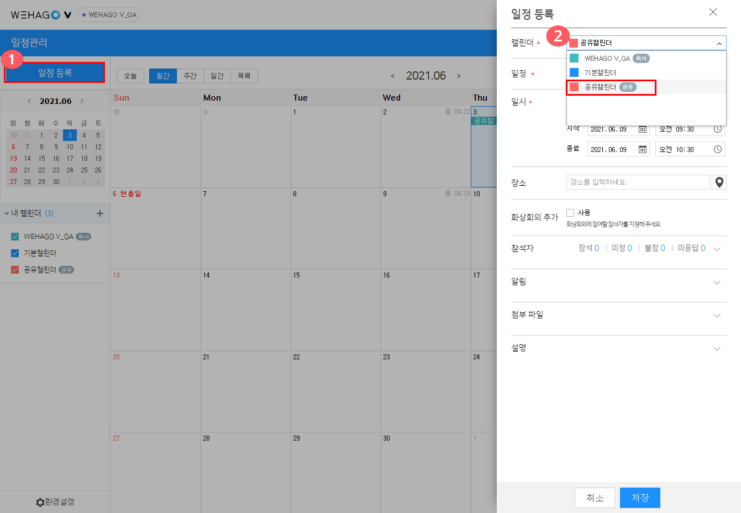This screenshot has width=741, height=513.
Task: Expand the 첨부 파일 section
Action: [x=717, y=316]
